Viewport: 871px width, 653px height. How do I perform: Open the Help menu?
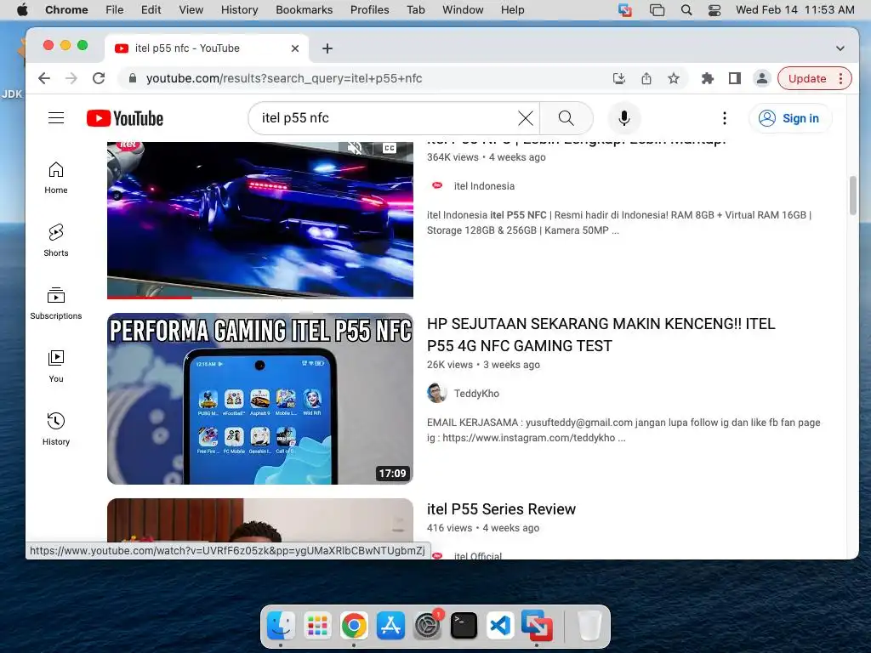point(512,10)
